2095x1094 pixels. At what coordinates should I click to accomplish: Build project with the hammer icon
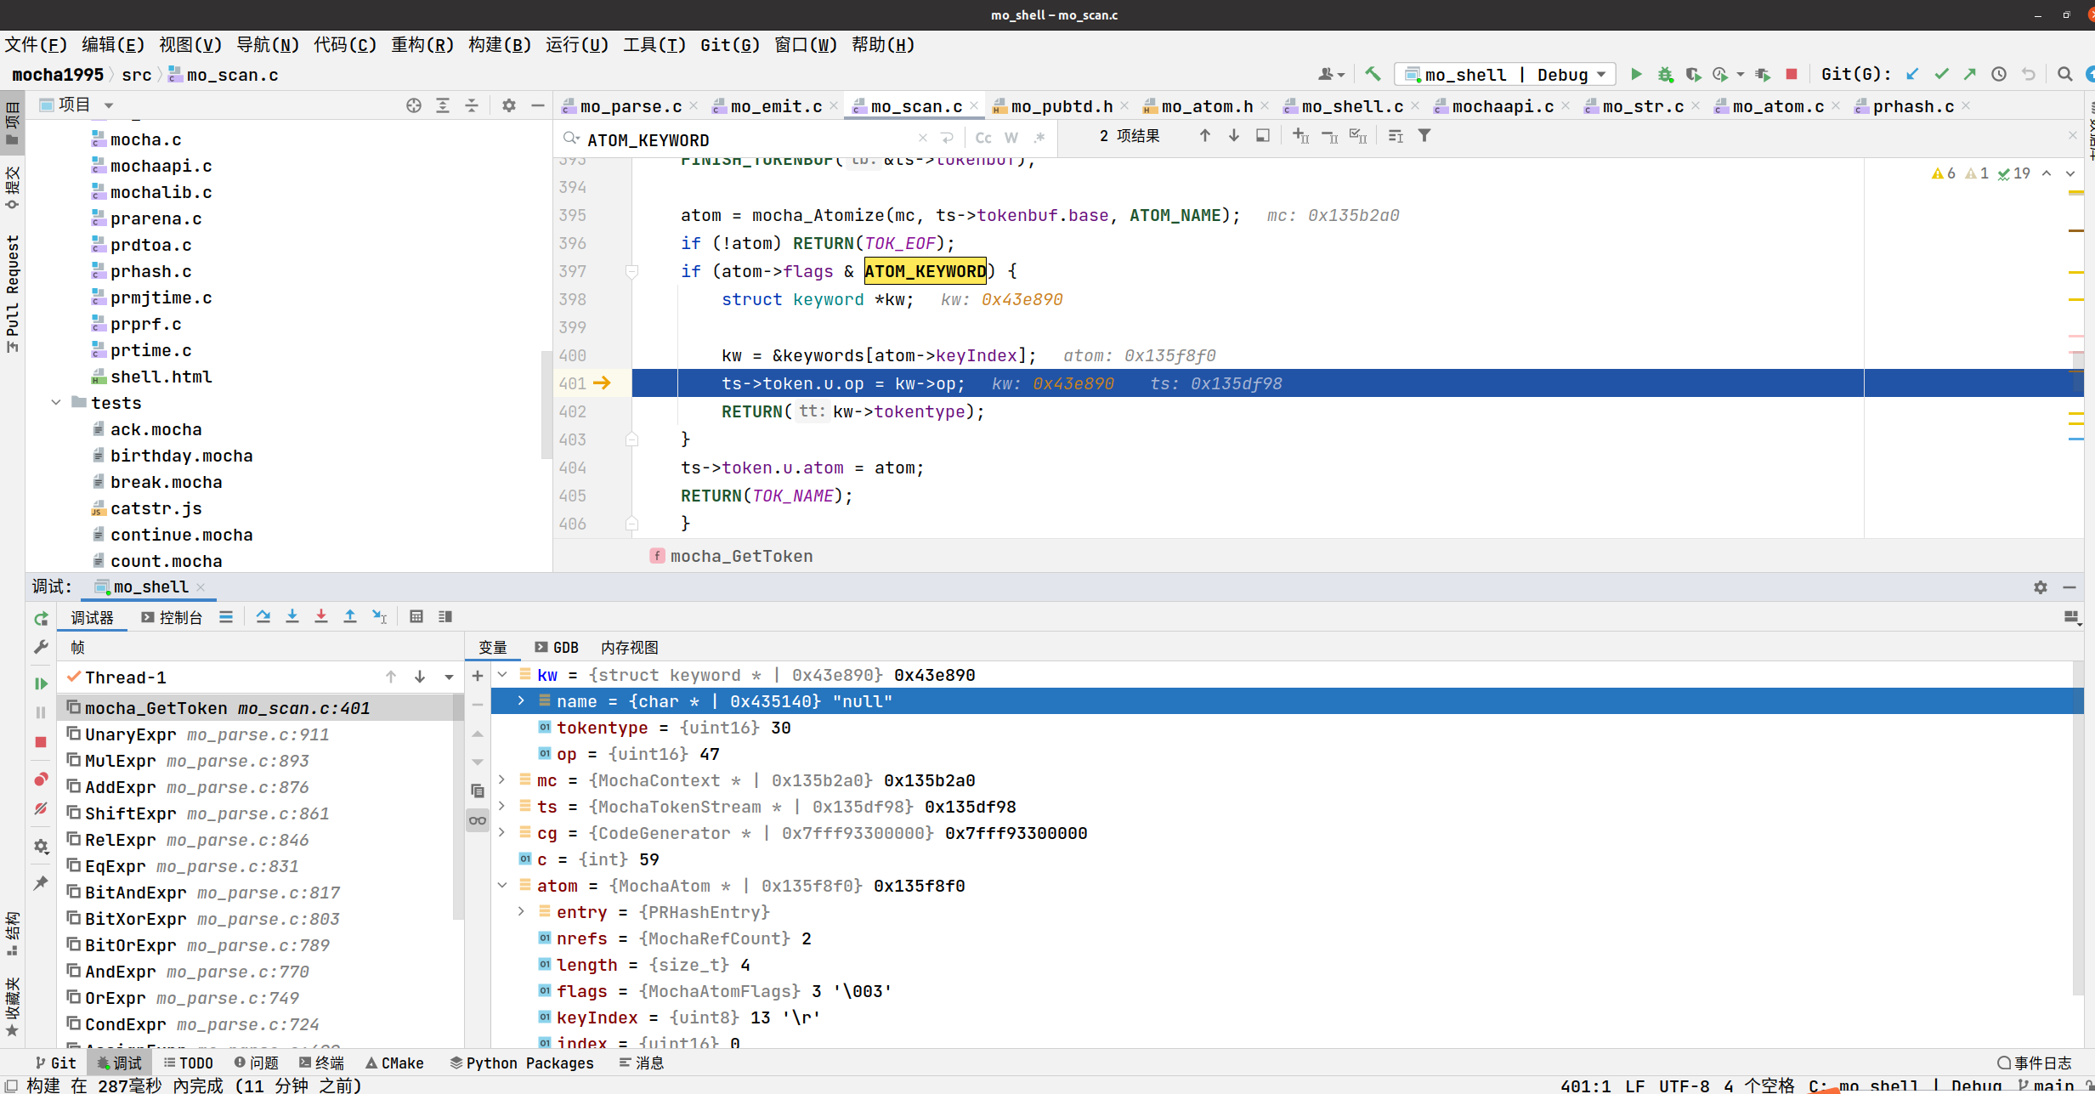[1373, 75]
